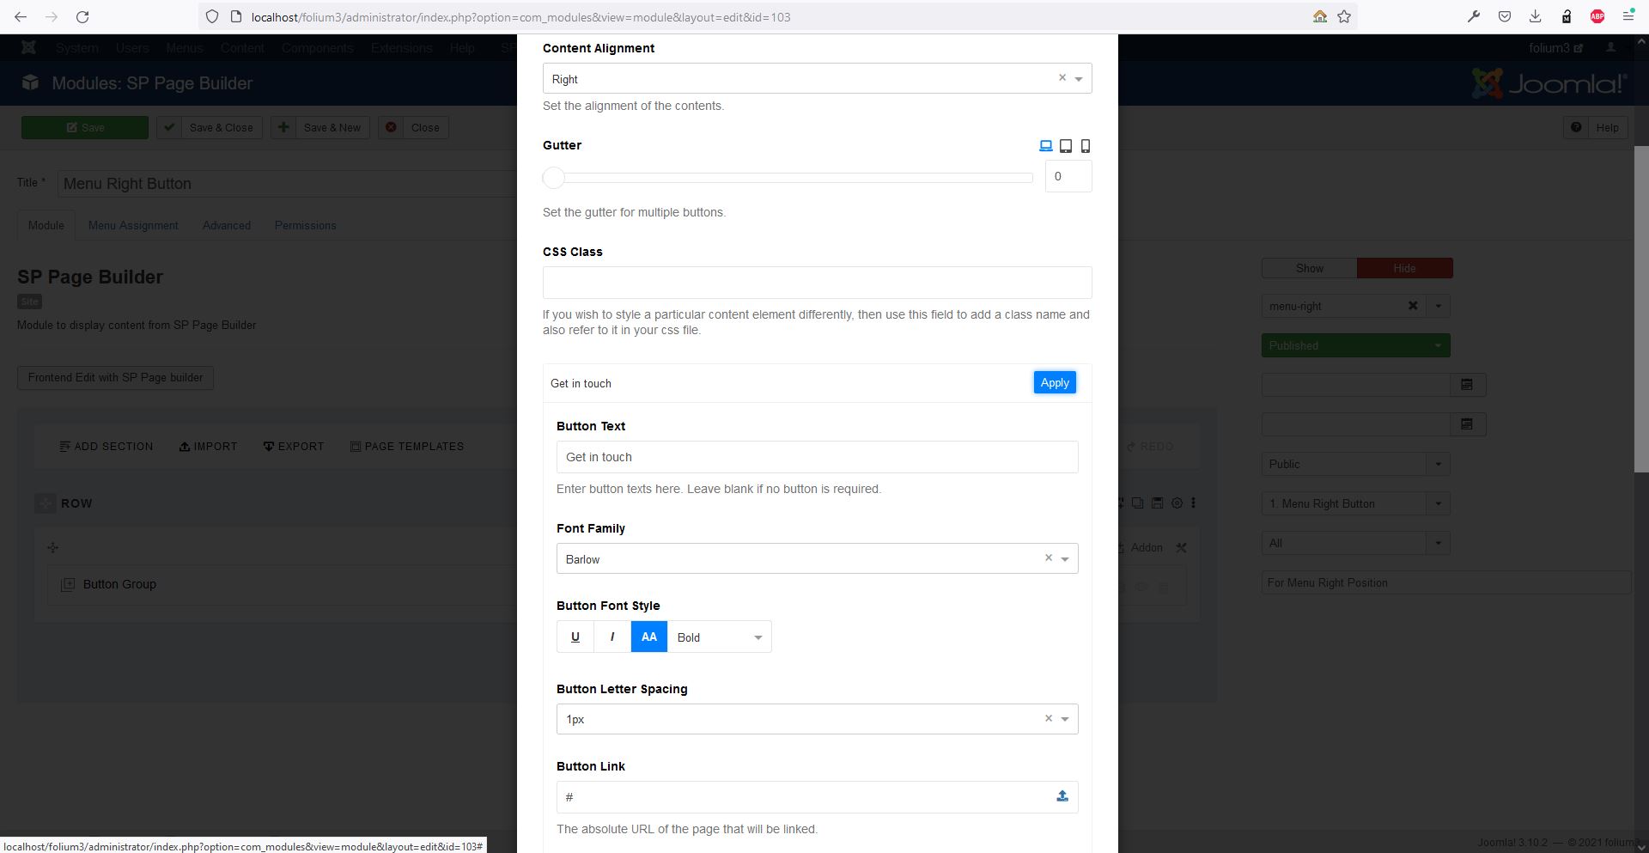Open the All language dropdown
1649x853 pixels.
pos(1356,543)
